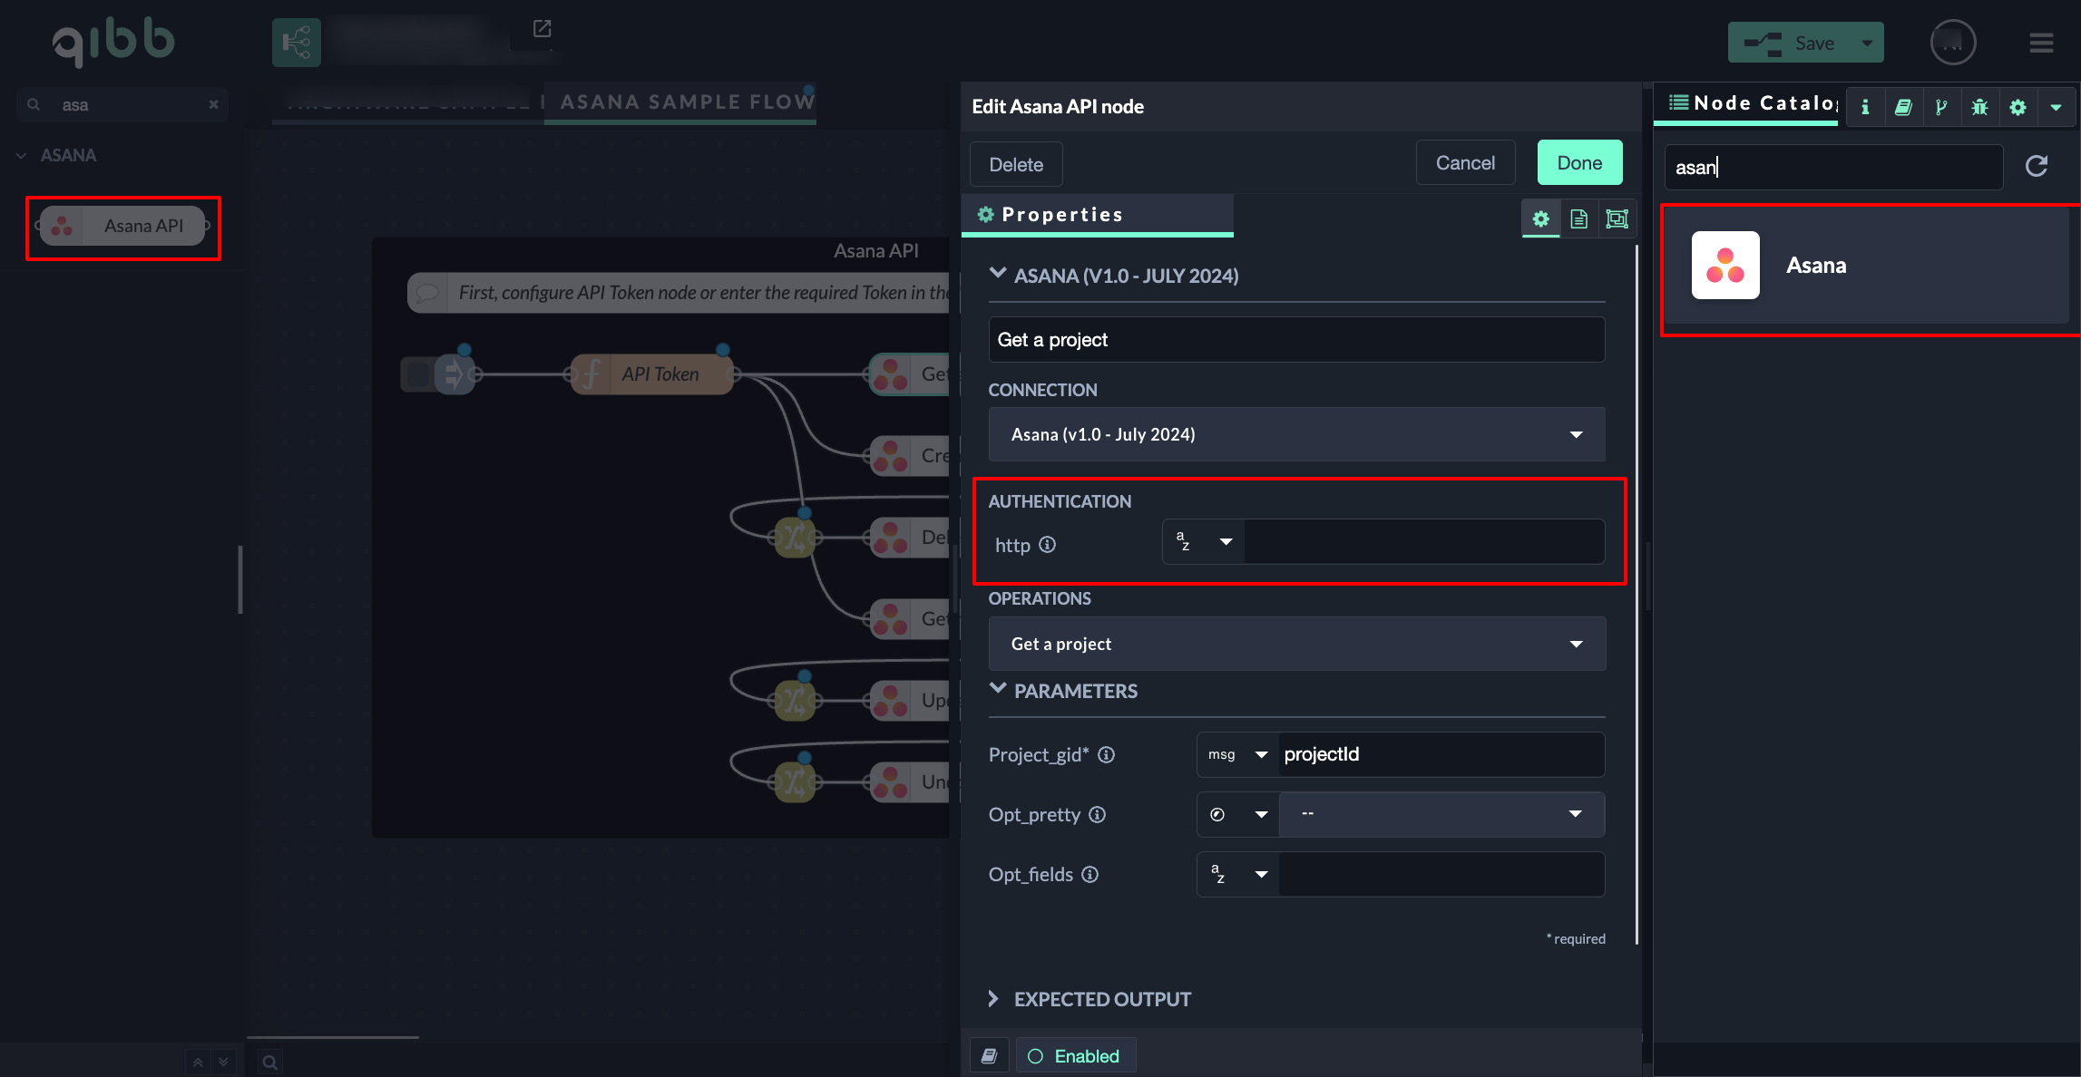
Task: Refresh the Node Catalog list
Action: point(2037,166)
